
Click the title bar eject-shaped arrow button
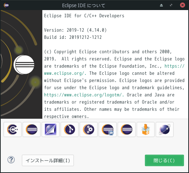(x=161, y=5)
